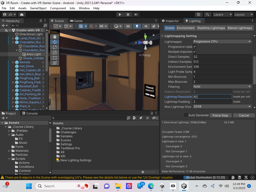Collapse Lightmapping Setting section
This screenshot has height=192, width=256.
(x=162, y=36)
